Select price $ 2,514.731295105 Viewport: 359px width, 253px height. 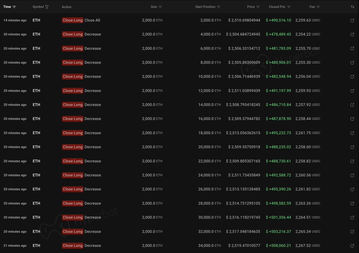pos(243,203)
